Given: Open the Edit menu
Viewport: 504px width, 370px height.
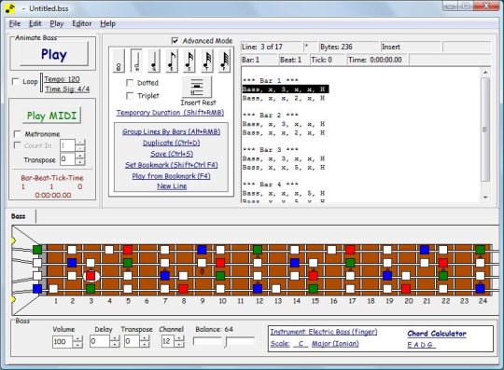Looking at the screenshot, I should pos(35,23).
